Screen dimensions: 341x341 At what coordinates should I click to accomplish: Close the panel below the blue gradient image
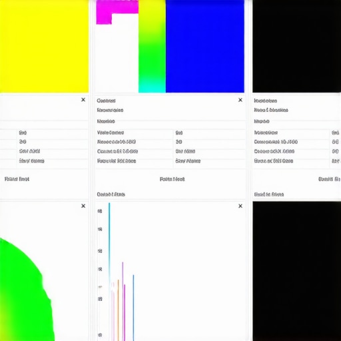[240, 100]
